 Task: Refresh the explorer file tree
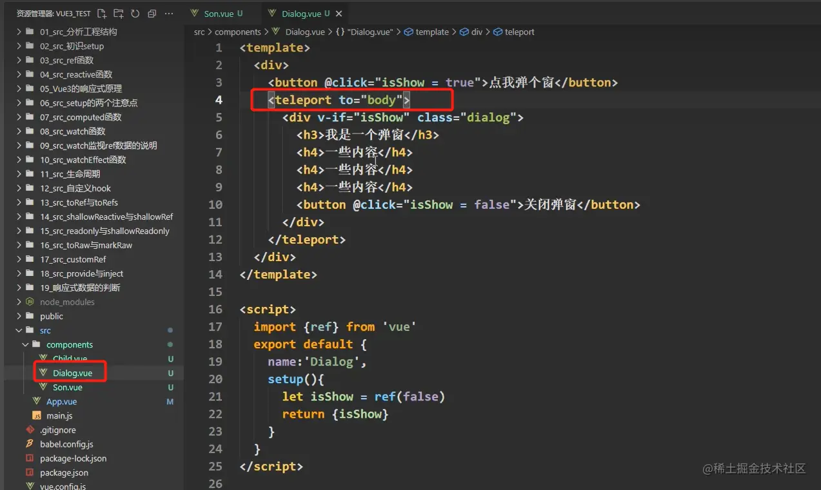pos(135,14)
